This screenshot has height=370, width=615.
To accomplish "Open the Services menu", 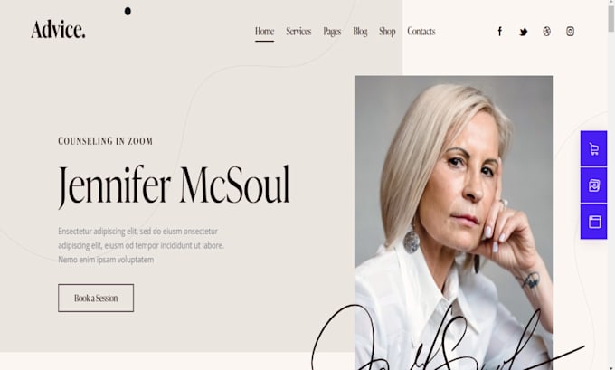I will [x=298, y=32].
